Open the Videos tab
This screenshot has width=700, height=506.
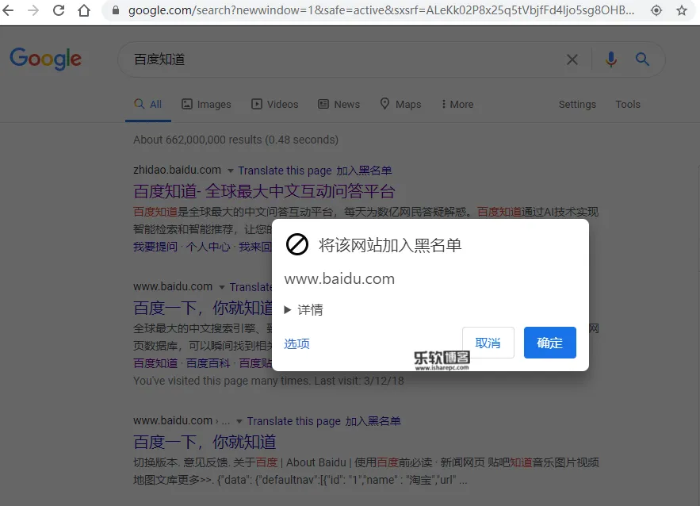coord(274,105)
